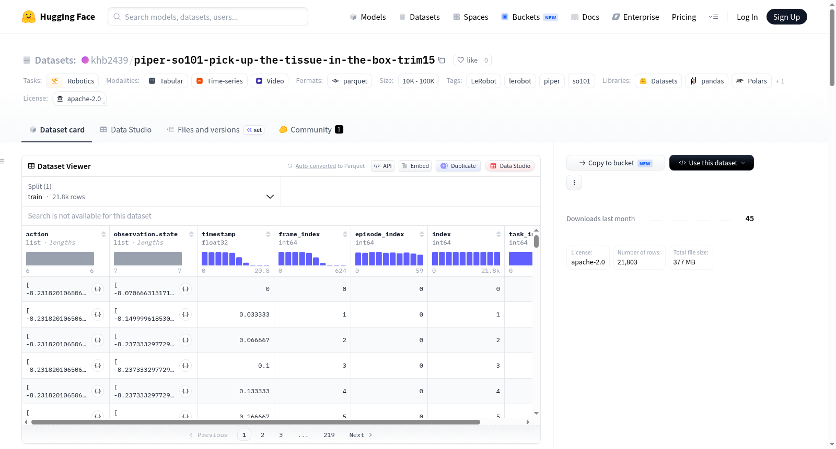Click the table's horizontal scrollbar
The height and width of the screenshot is (449, 836).
[x=256, y=422]
